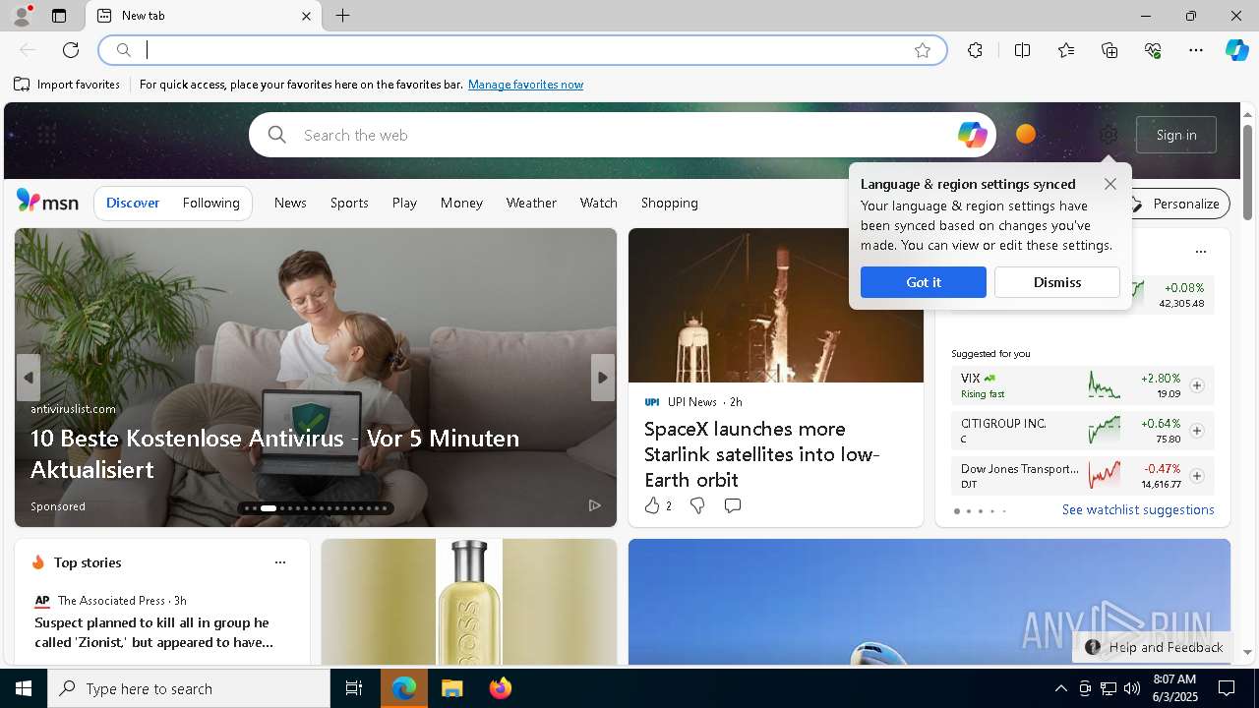Open comments on SpaceX article

[x=732, y=505]
